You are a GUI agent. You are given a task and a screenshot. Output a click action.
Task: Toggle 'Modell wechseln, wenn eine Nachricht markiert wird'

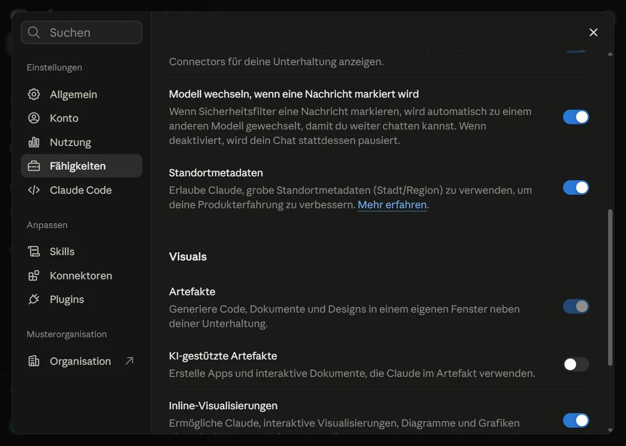(x=576, y=117)
